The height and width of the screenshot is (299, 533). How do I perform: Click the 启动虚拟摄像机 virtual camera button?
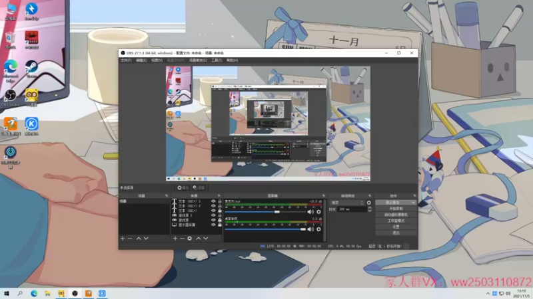[x=396, y=215]
